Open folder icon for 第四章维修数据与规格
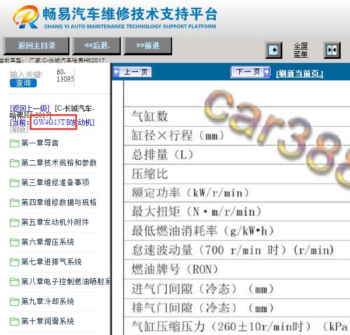This screenshot has width=350, height=335. 15,203
